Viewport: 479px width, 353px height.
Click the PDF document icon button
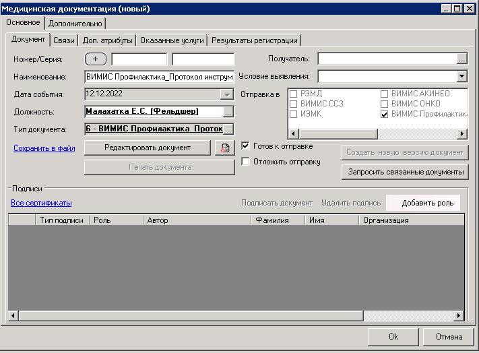(x=223, y=148)
